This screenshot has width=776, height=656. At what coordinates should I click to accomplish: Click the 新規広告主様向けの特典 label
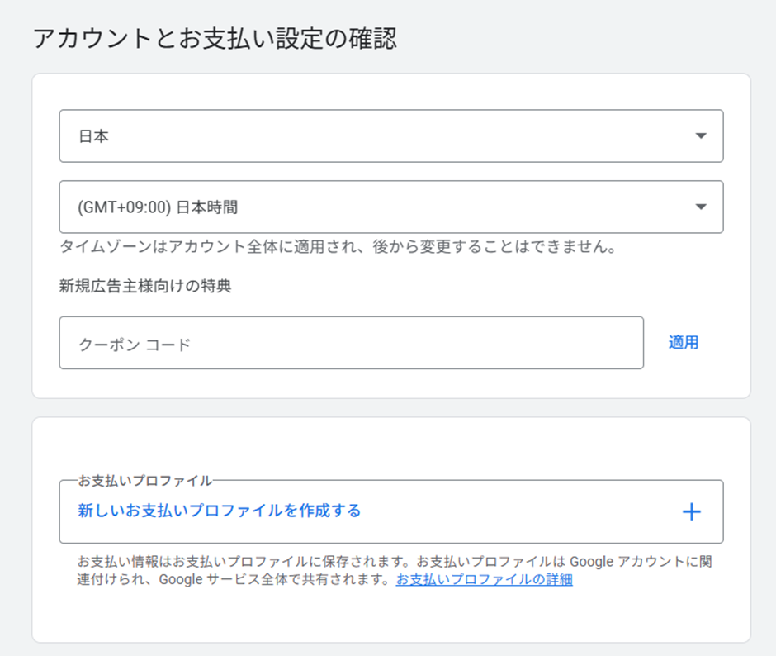coord(145,287)
